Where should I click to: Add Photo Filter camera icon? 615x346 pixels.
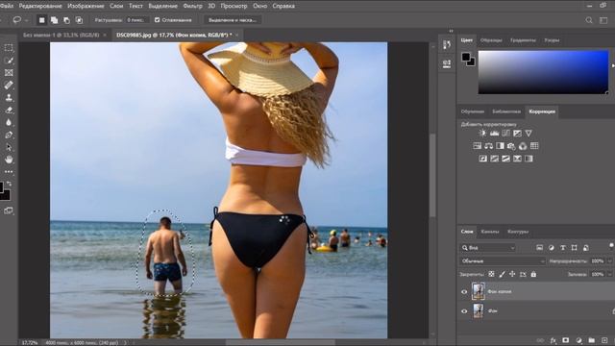[511, 146]
